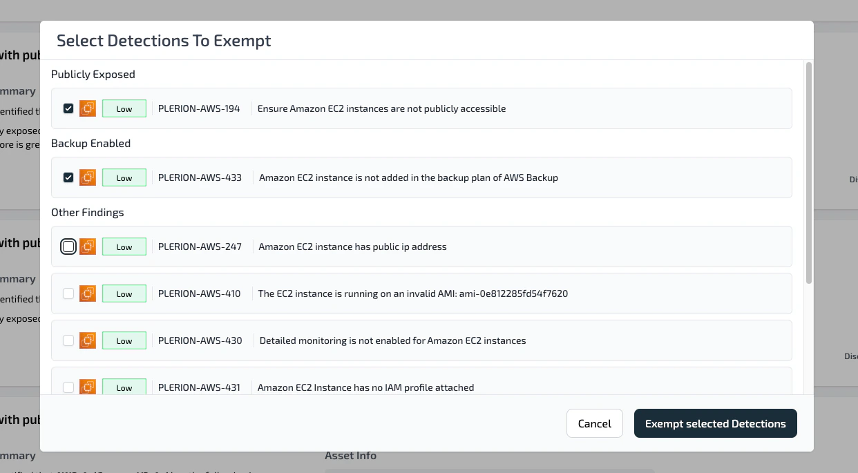Select the invalid AMI detection checkbox
The width and height of the screenshot is (858, 473).
point(68,293)
